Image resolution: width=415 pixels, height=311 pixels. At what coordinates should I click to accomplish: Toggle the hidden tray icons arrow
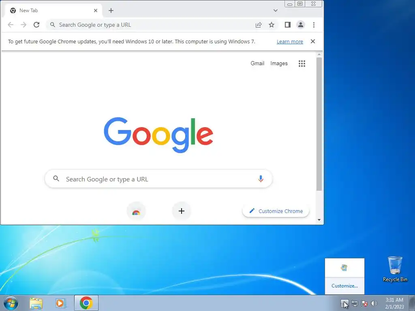click(x=344, y=303)
